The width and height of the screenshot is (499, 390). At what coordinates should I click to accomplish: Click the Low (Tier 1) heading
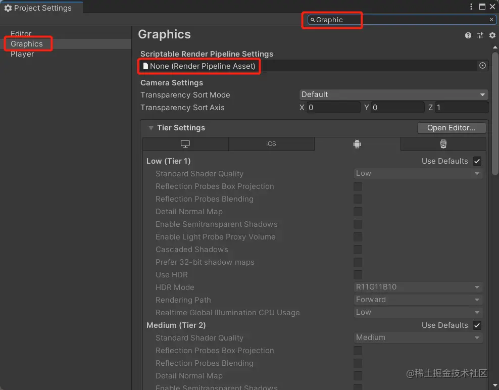click(x=168, y=161)
